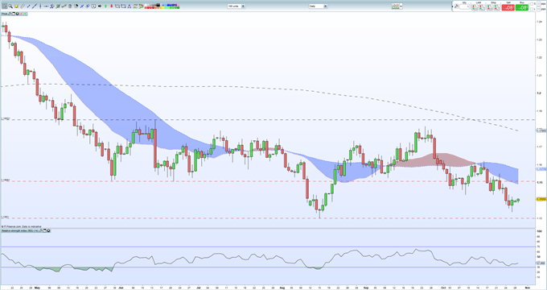Click the green up arrow marker tool
Screen dimensions: 547x290
point(105,6)
